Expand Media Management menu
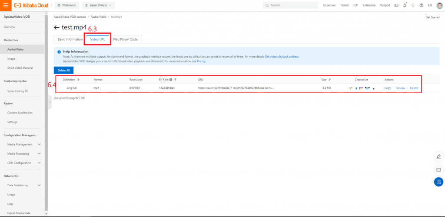 [x=39, y=144]
